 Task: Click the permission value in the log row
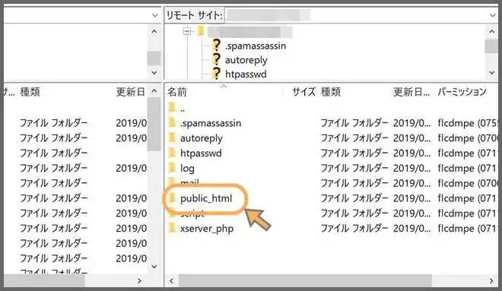pyautogui.click(x=467, y=168)
